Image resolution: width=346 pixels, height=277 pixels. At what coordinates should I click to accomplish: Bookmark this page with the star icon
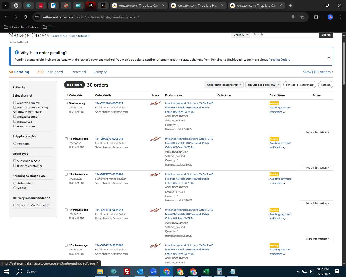302,17
